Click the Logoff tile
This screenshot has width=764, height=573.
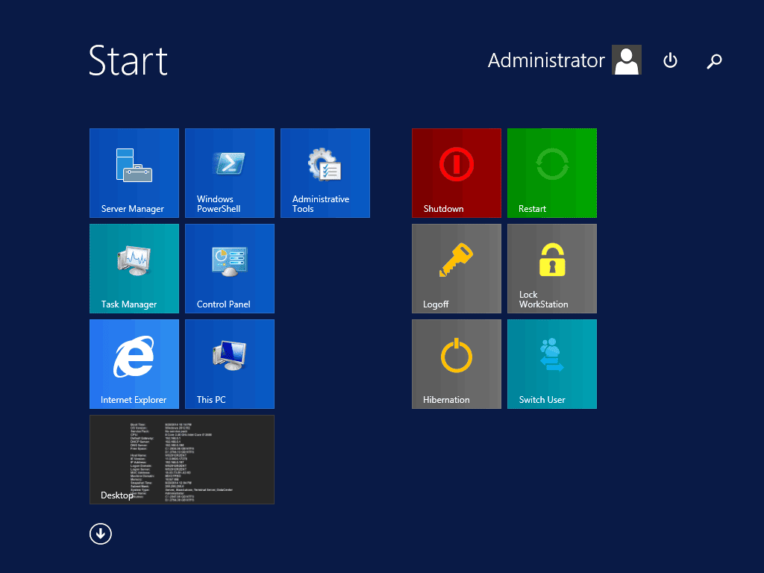point(456,269)
